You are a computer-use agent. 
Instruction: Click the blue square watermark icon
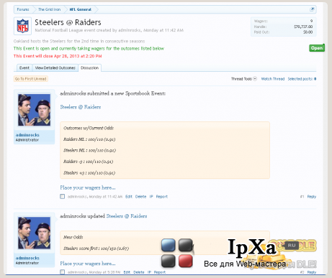coord(169,245)
